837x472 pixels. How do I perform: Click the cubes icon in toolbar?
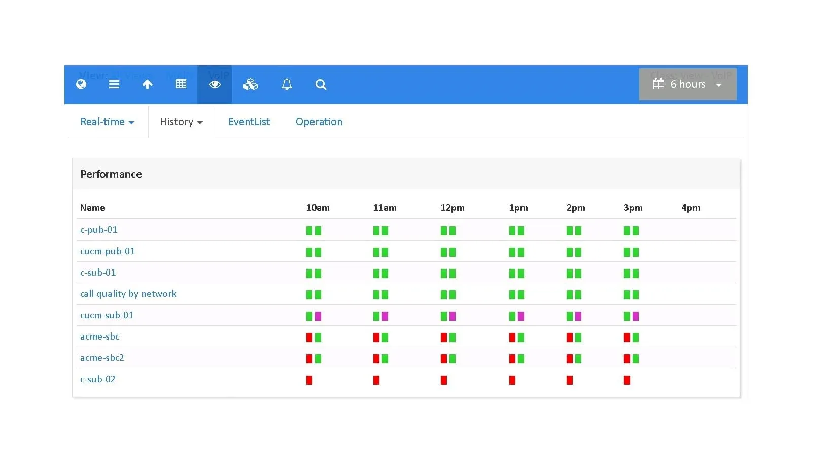point(251,84)
